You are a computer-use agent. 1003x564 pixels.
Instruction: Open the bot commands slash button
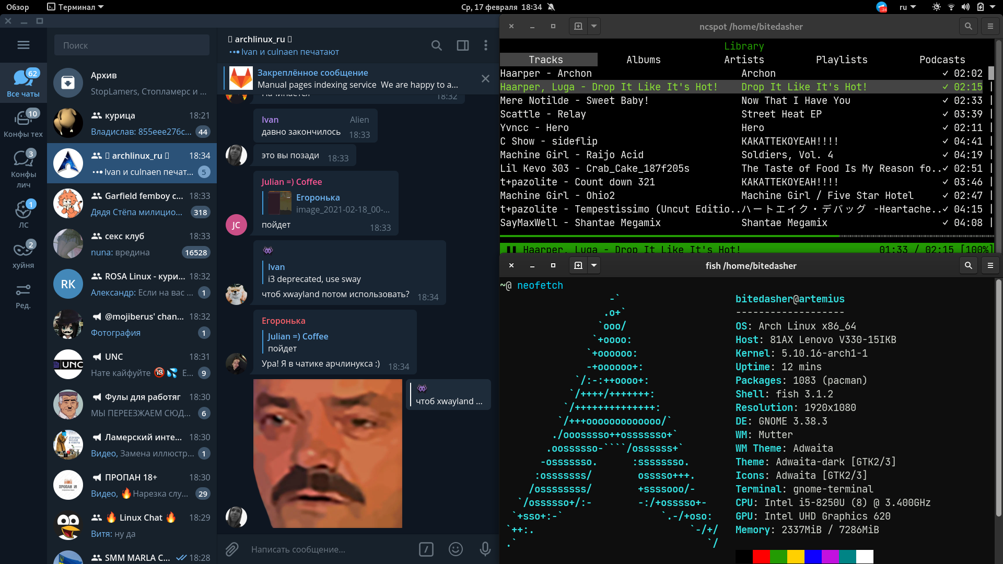(x=426, y=549)
